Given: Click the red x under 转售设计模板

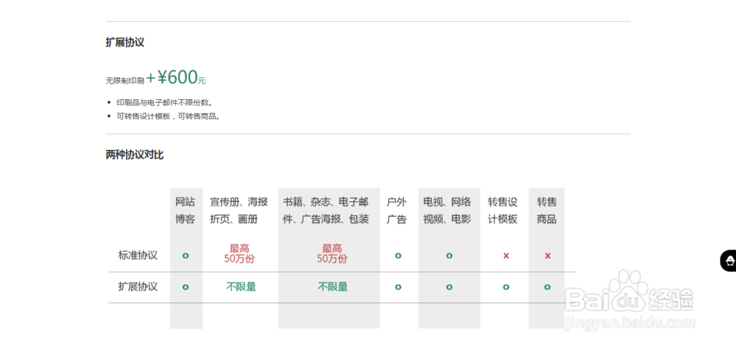Looking at the screenshot, I should click(x=506, y=255).
